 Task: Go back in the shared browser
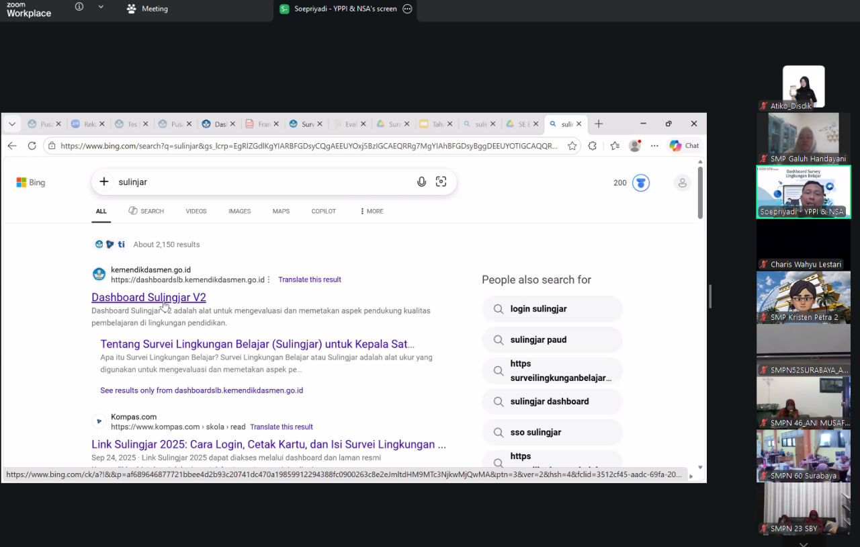(x=12, y=146)
